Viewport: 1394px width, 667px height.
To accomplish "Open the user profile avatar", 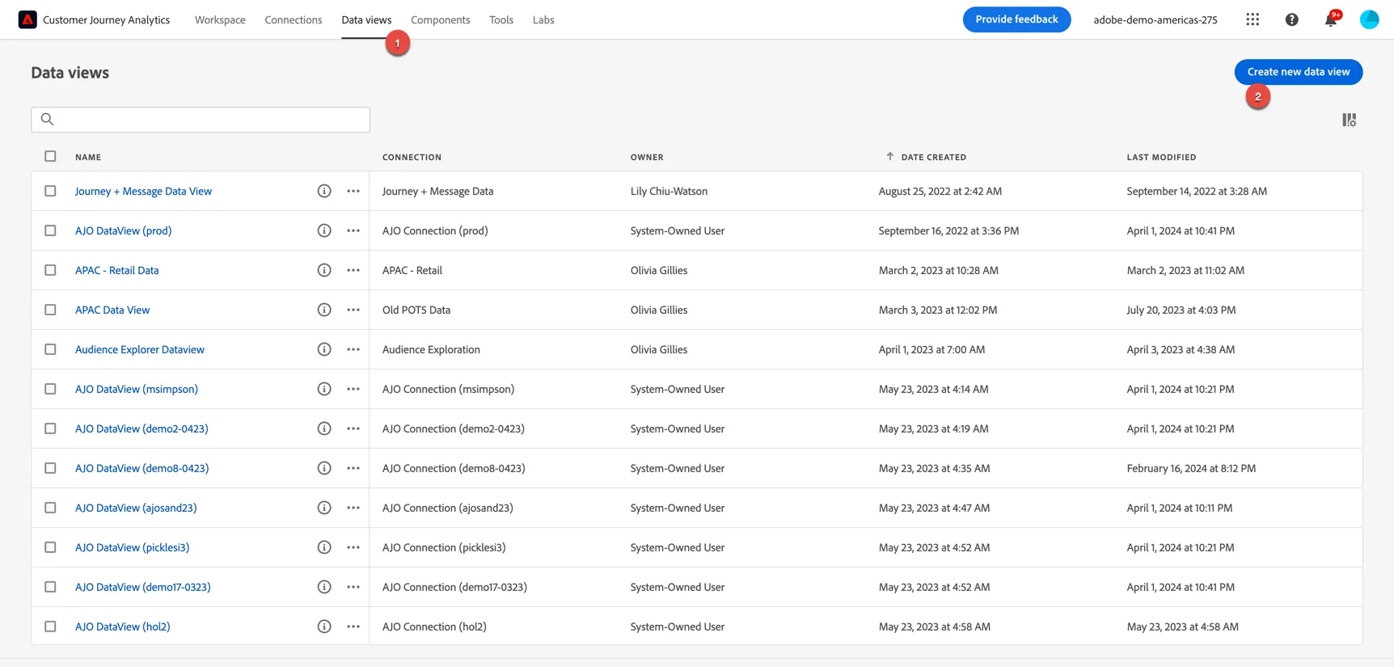I will click(1369, 19).
